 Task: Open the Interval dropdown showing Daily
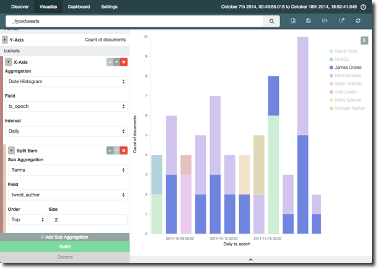click(x=66, y=131)
